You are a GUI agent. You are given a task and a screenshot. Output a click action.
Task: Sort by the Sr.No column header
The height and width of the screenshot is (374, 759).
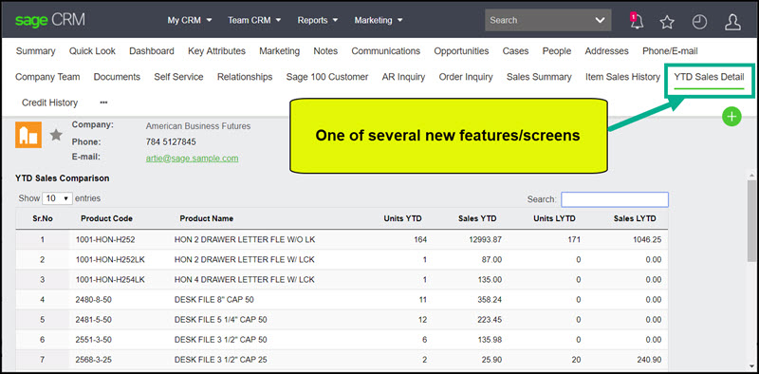click(x=42, y=218)
